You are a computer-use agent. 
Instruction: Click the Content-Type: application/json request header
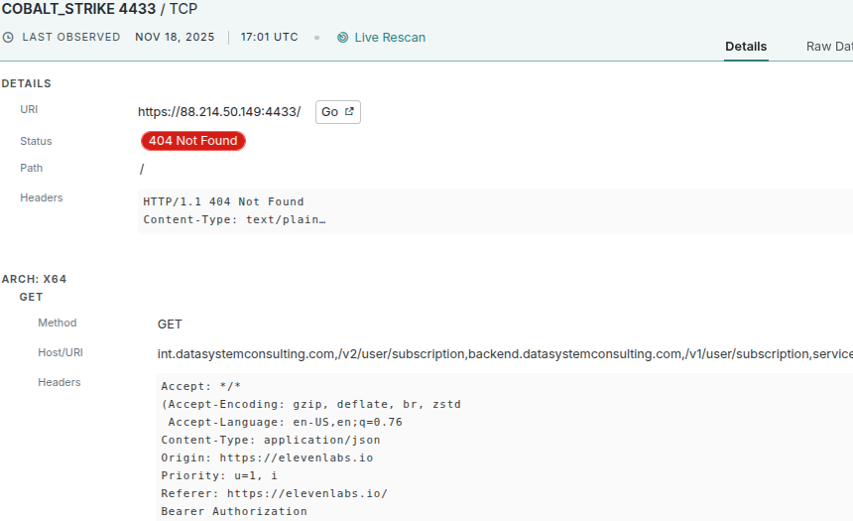coord(270,440)
